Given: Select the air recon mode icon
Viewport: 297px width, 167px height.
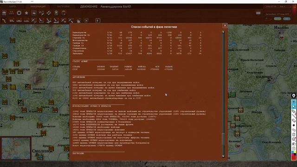Looking at the screenshot, I should 34,20.
